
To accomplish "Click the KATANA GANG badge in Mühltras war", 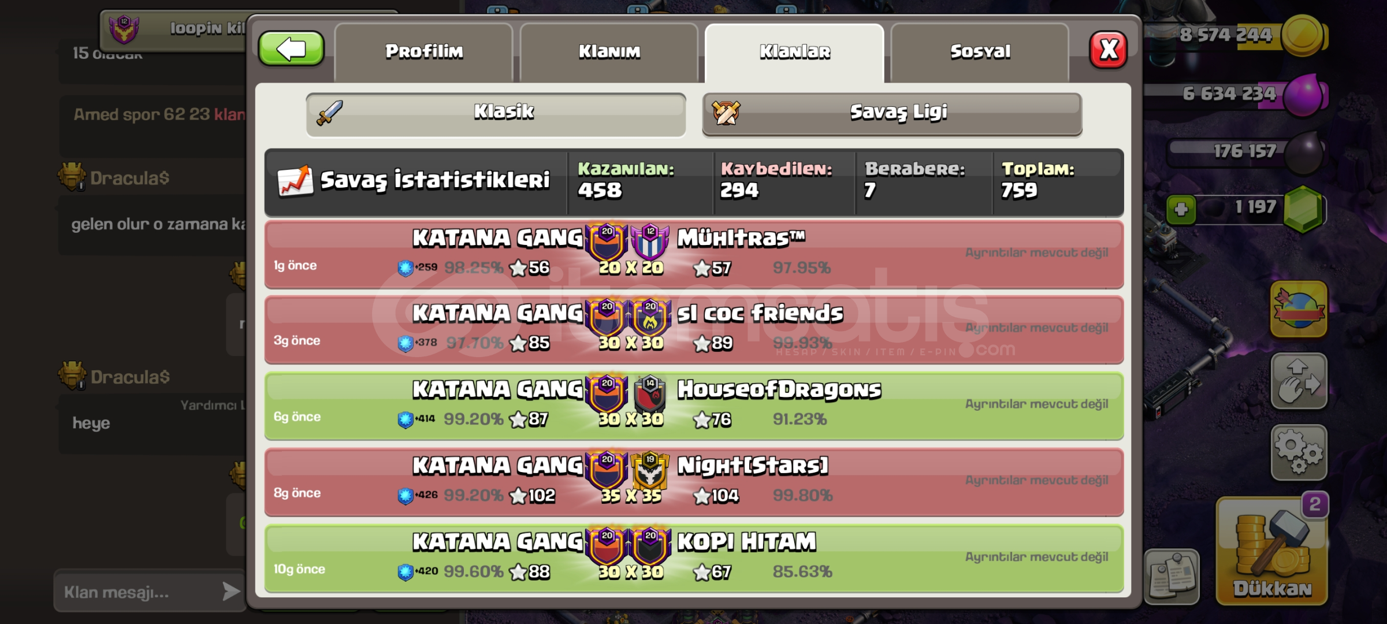I will 607,241.
